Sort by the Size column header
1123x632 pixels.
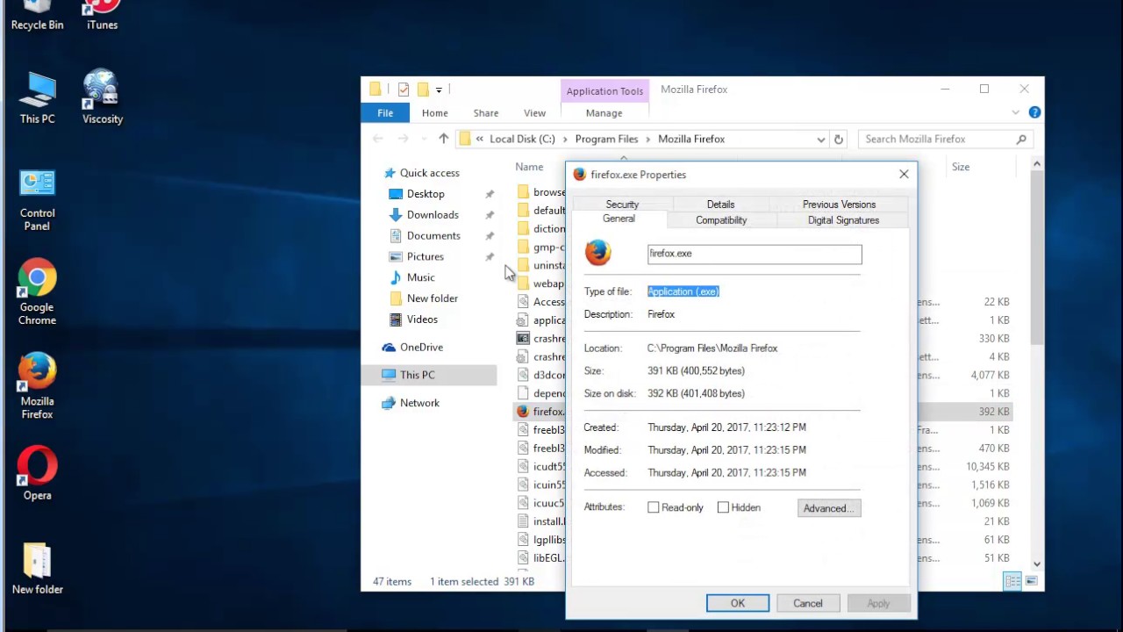[x=961, y=167]
